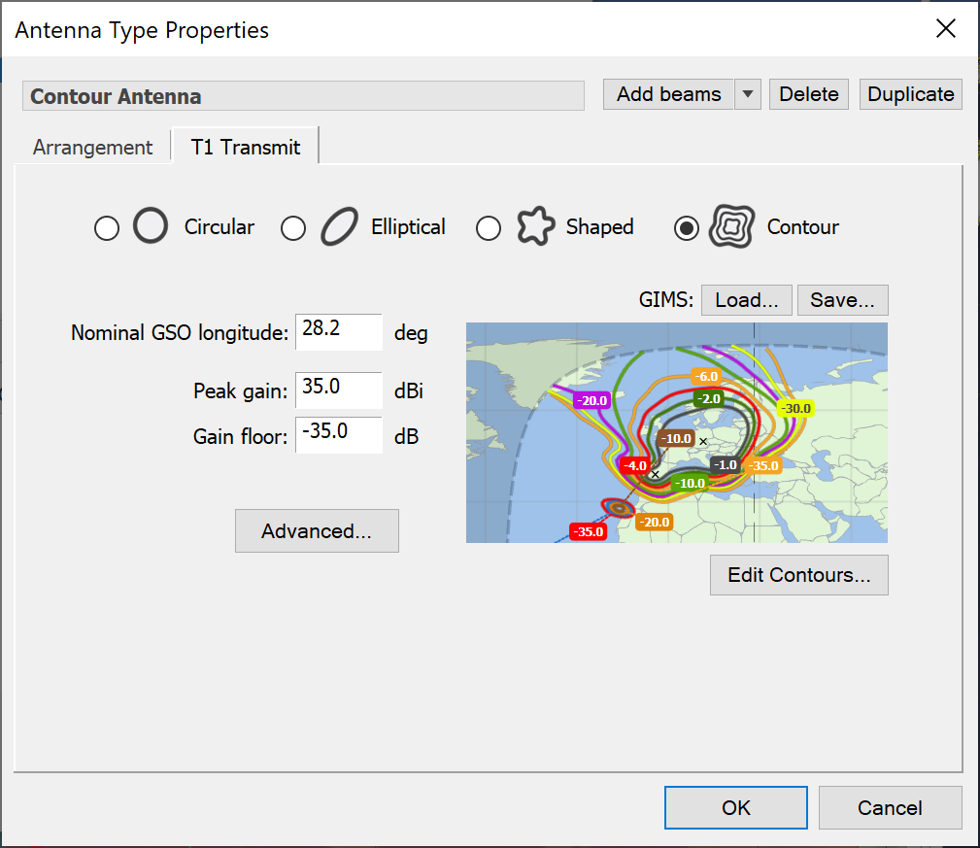
Task: Click the star-shaped beam icon
Action: [535, 225]
